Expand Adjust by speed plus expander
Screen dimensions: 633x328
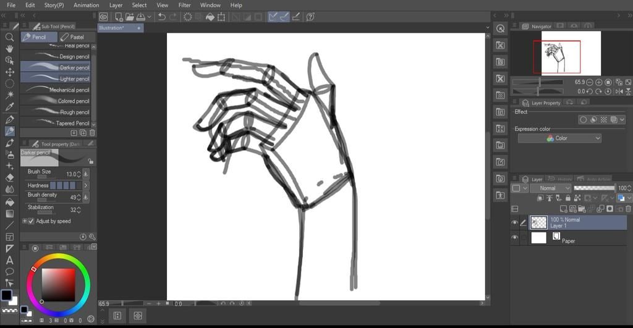click(25, 221)
